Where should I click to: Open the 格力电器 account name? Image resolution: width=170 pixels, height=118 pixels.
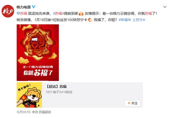pos(24,7)
